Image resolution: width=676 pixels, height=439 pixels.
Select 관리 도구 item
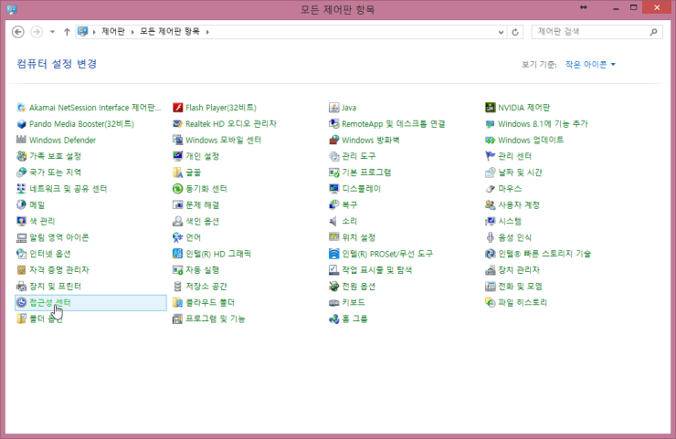click(x=358, y=156)
